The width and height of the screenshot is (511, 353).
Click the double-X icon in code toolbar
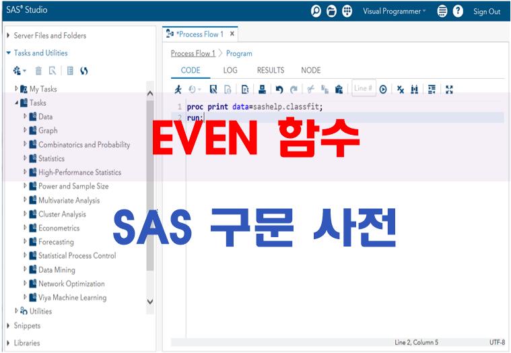pyautogui.click(x=401, y=89)
